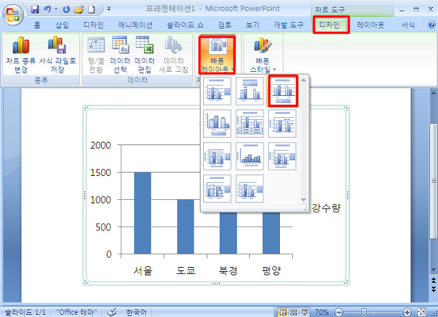The height and width of the screenshot is (317, 438).
Task: Choose chart layout 1 thumbnail
Action: pos(218,91)
